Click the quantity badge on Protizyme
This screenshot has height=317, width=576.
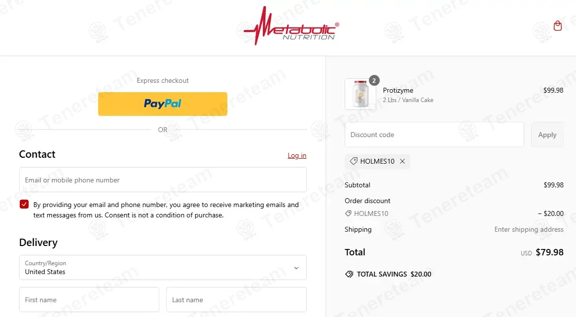(374, 80)
